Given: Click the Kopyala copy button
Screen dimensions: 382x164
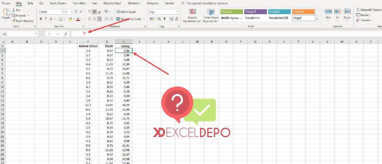Looking at the screenshot, I should click(x=19, y=15).
